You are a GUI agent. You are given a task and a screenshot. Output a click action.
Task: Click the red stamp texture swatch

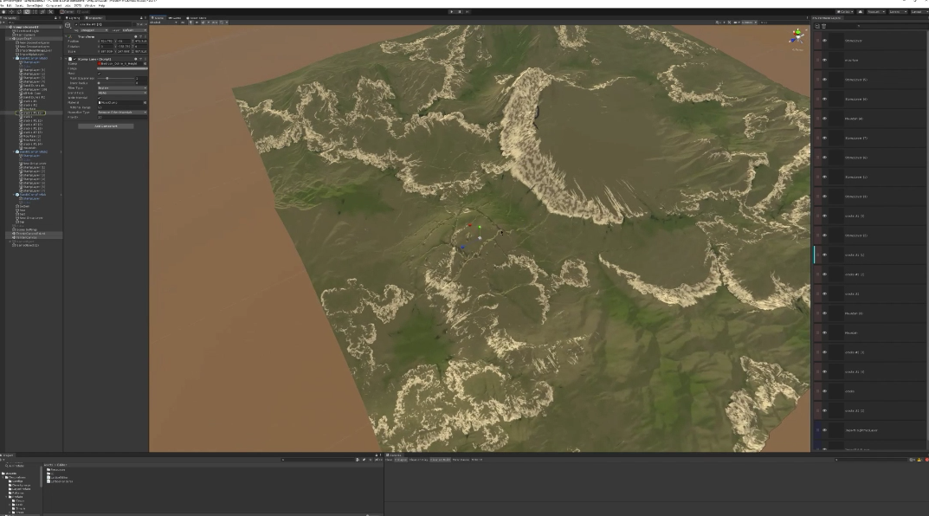pos(99,63)
